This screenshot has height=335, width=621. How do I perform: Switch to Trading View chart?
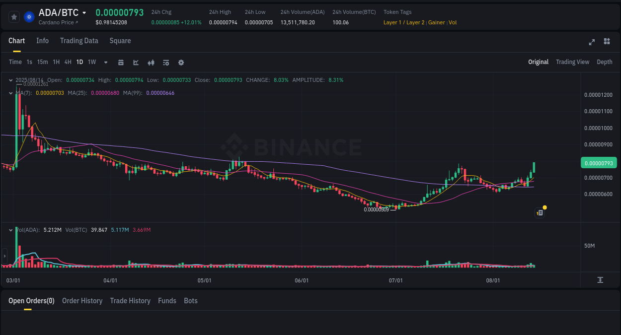click(x=572, y=62)
